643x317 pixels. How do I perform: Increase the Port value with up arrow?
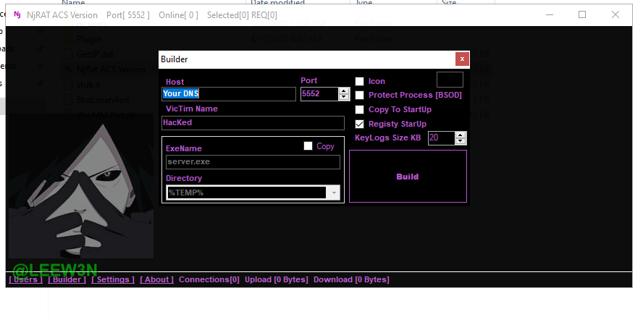point(343,90)
